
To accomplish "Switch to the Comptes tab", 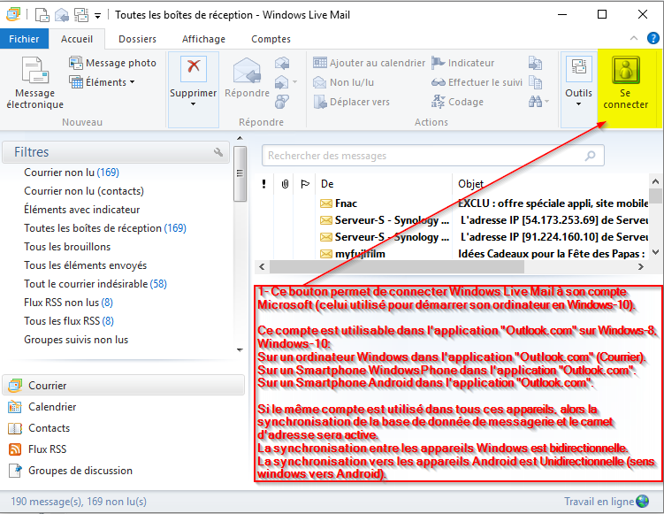I will 271,39.
